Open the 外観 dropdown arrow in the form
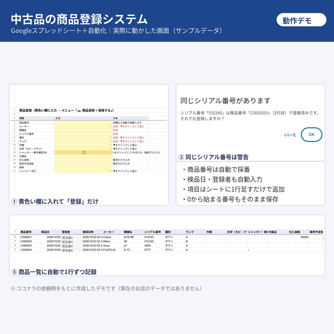 pos(111,145)
